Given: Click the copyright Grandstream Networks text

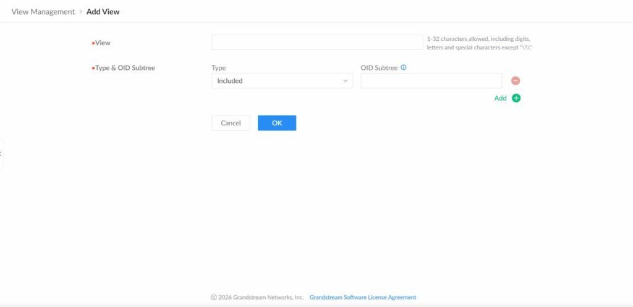Looking at the screenshot, I should point(257,297).
